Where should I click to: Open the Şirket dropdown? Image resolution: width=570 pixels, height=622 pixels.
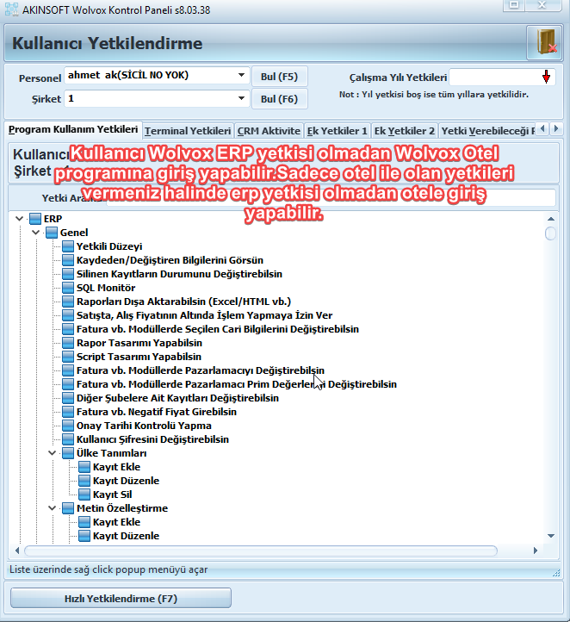point(241,98)
